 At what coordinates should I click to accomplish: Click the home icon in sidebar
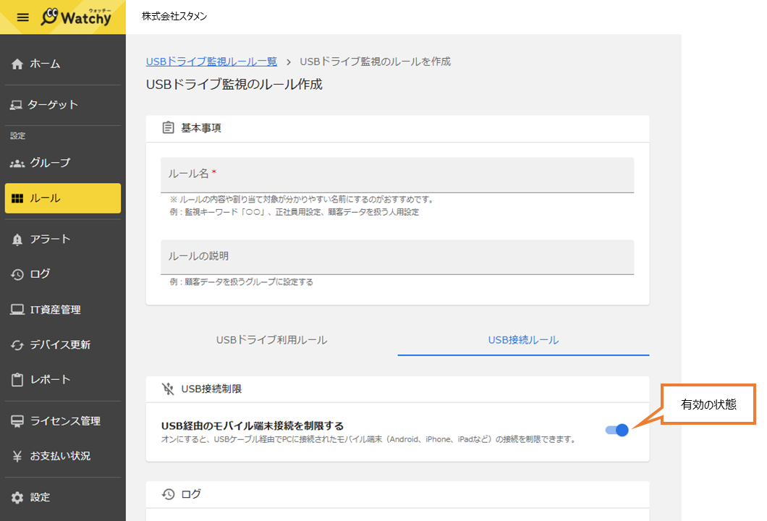pos(17,64)
